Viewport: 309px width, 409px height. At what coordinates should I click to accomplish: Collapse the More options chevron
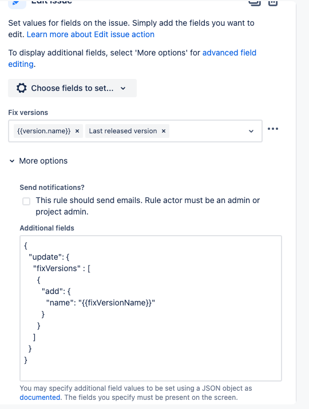12,161
